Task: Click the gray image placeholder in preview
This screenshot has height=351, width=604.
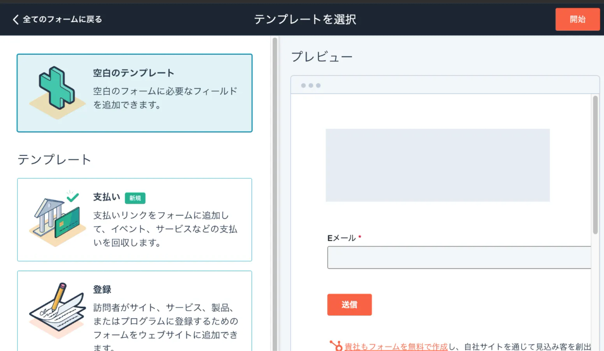Action: (437, 165)
